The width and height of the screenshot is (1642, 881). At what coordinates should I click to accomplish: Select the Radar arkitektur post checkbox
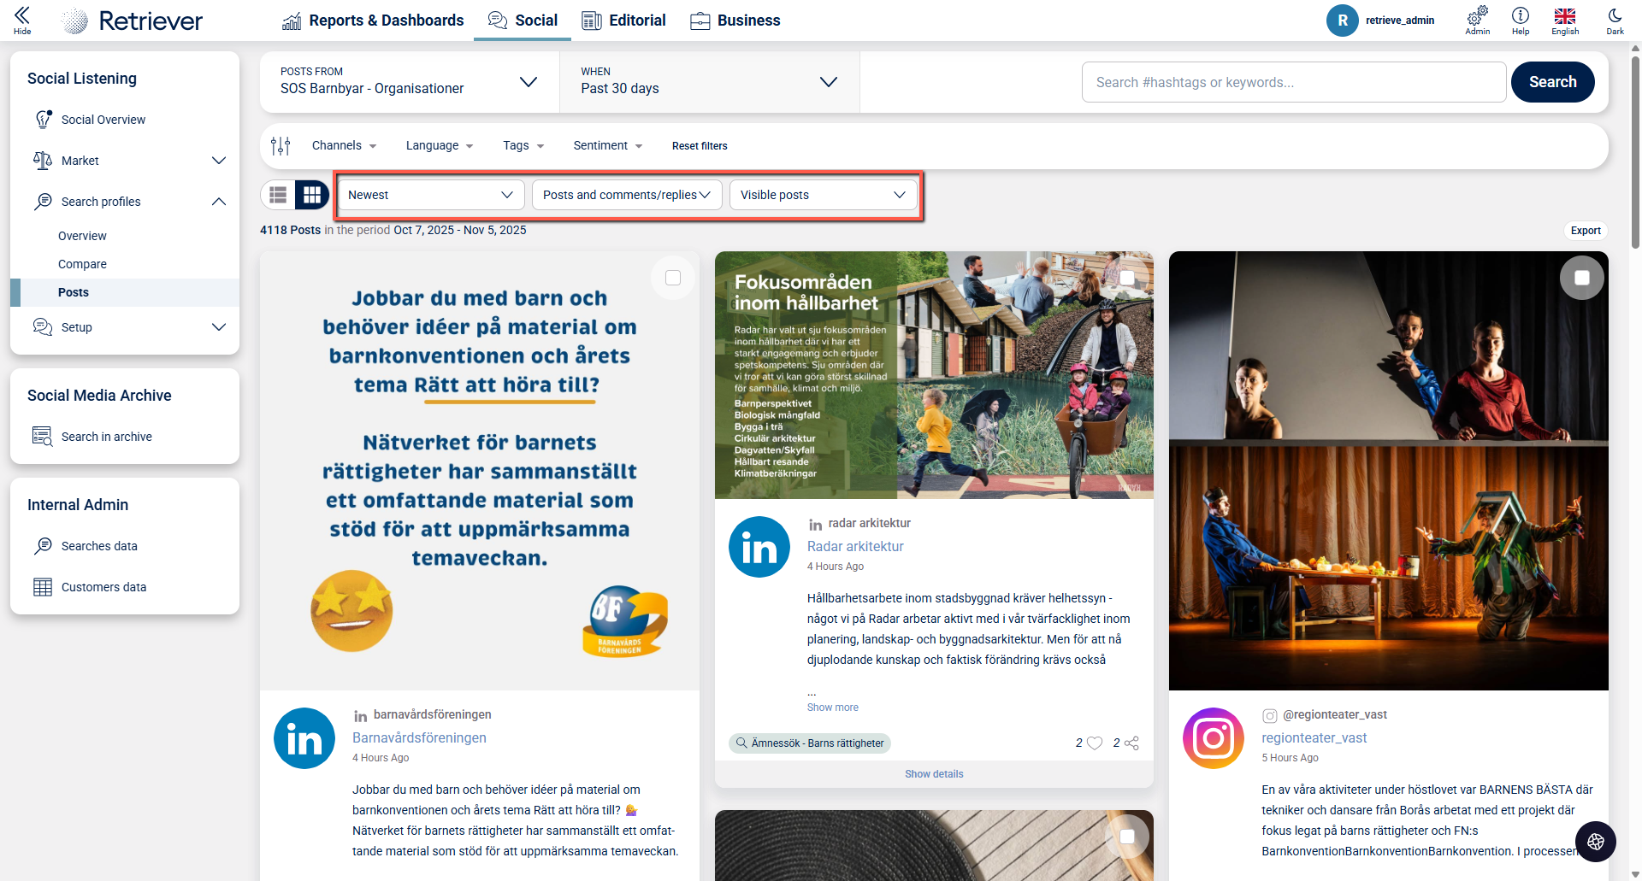(1127, 278)
